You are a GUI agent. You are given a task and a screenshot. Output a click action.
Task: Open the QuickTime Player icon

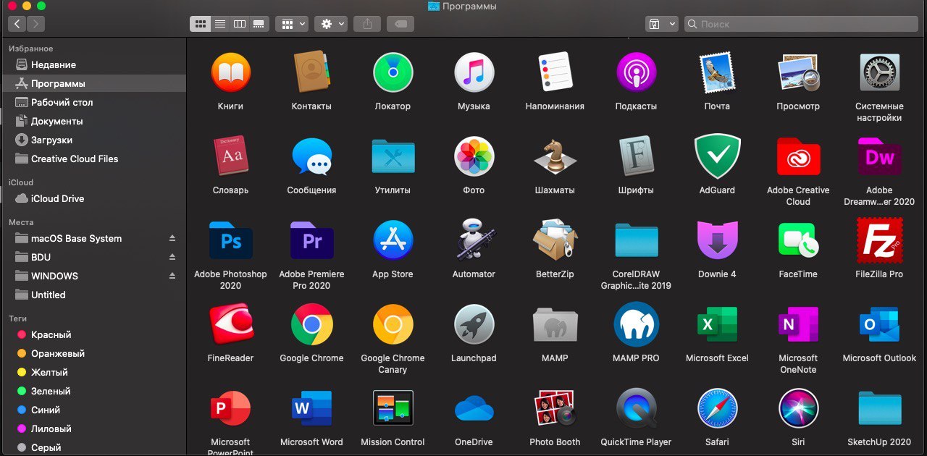point(636,408)
